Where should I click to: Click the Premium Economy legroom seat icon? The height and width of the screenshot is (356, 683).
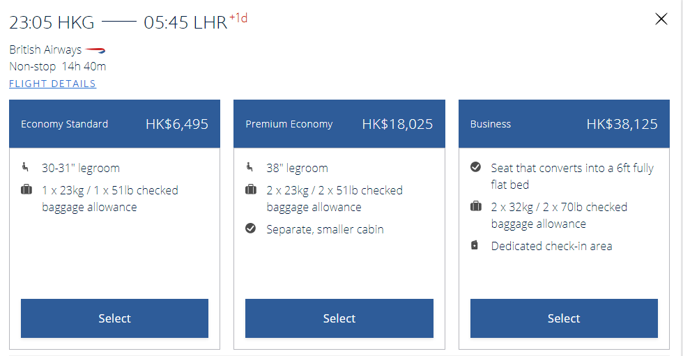click(x=251, y=167)
